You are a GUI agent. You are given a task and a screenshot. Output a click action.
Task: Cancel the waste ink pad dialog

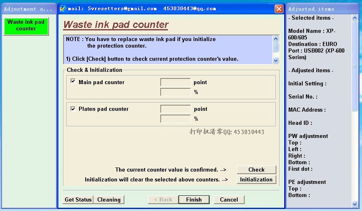(x=229, y=200)
